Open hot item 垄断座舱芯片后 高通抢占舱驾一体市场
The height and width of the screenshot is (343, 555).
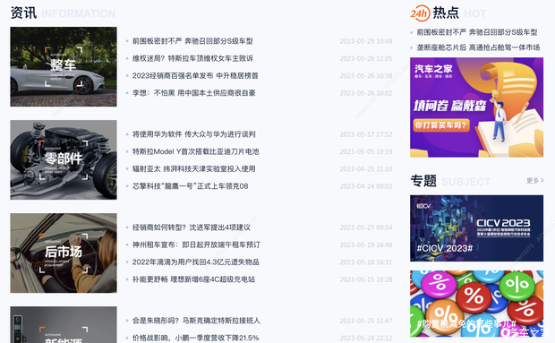478,47
